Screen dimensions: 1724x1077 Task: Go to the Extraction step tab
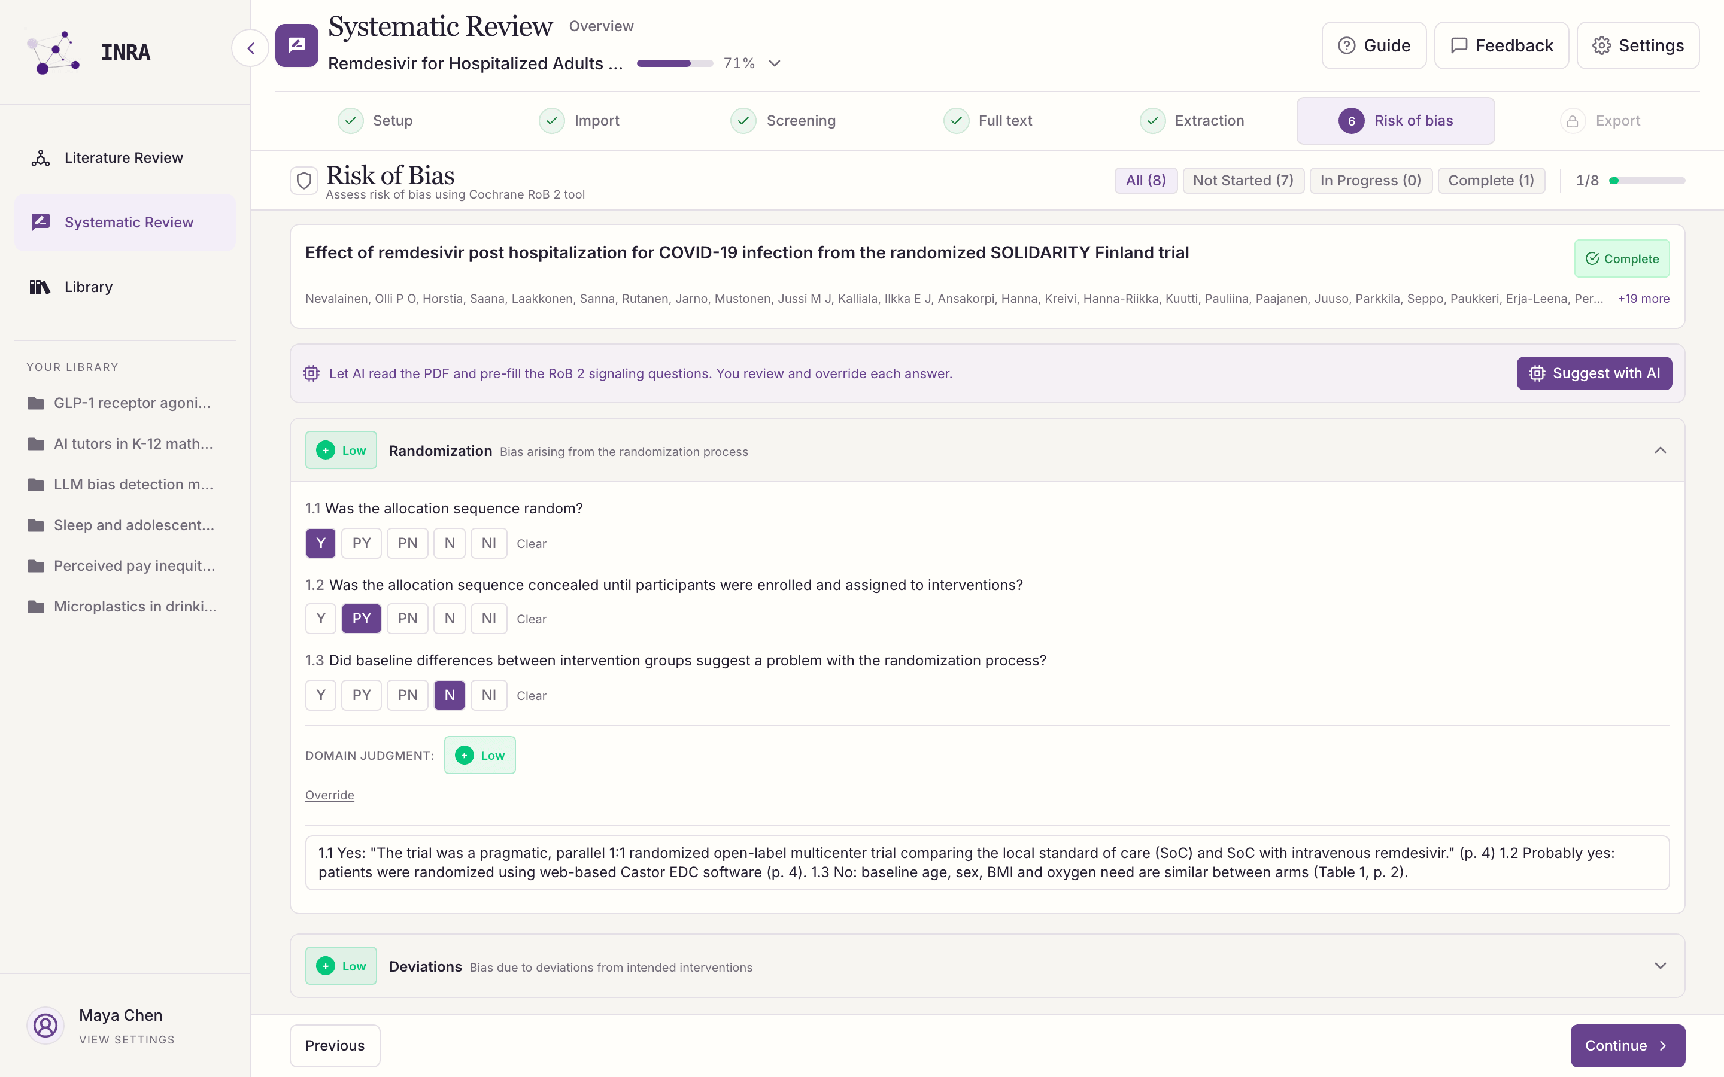tap(1192, 120)
